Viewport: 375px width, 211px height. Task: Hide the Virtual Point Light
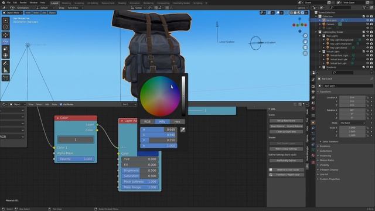[367, 56]
